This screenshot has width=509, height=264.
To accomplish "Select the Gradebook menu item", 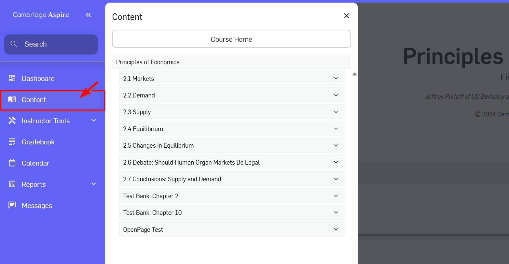I will pos(52,142).
